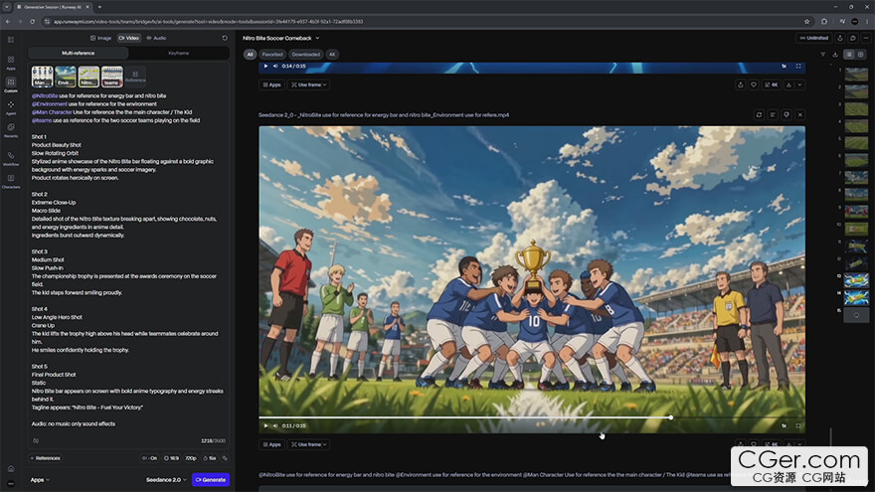Screen dimensions: 875x492
Task: Download the top video
Action: (x=789, y=84)
